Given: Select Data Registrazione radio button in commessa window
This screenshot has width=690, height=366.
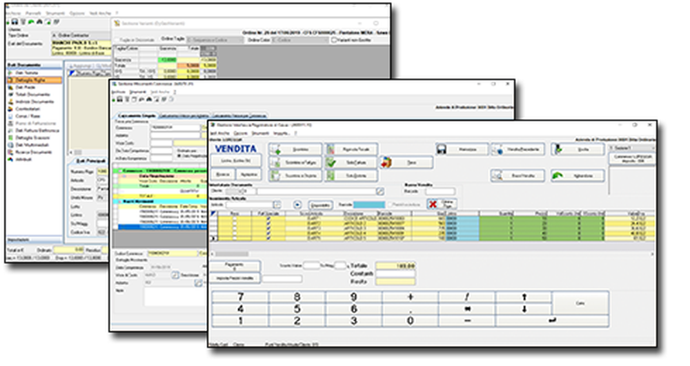Looking at the screenshot, I should (179, 156).
